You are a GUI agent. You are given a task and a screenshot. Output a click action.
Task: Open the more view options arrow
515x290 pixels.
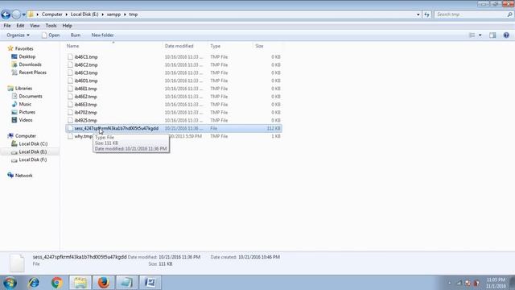[x=480, y=35]
